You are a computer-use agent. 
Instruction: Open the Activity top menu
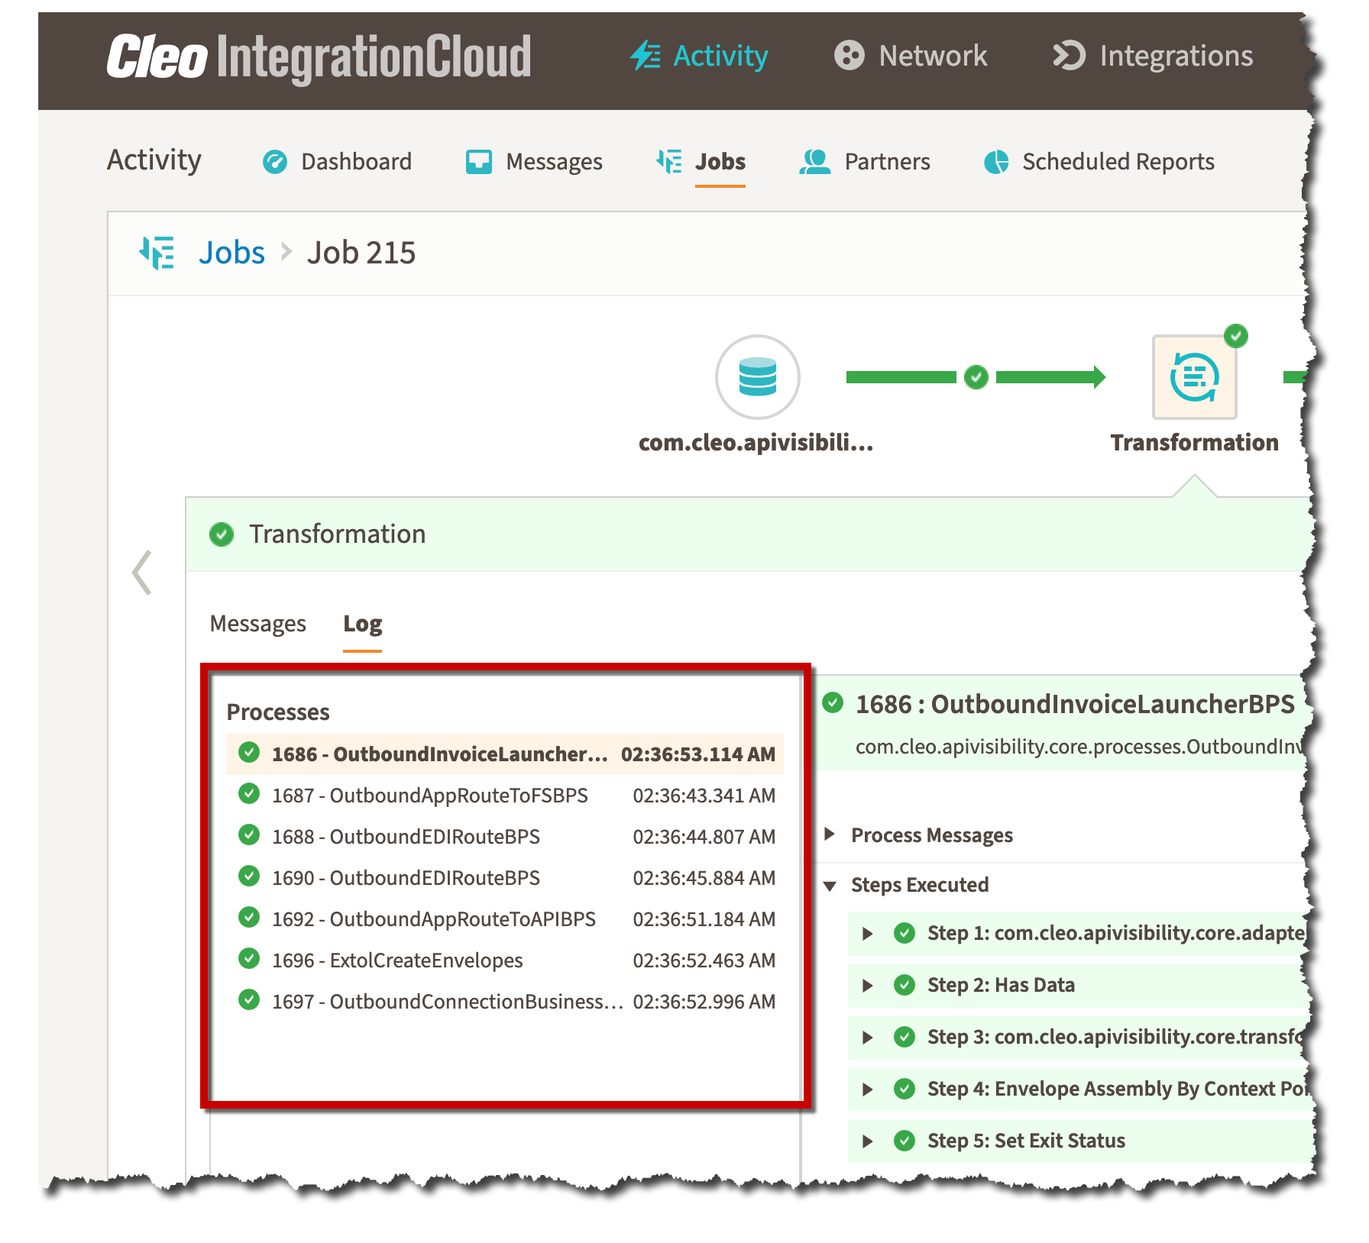[699, 56]
